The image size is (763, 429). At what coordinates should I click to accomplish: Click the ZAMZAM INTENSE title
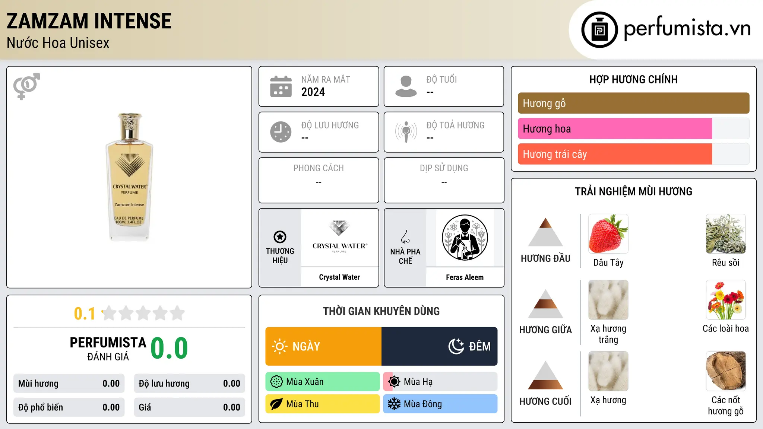(89, 21)
